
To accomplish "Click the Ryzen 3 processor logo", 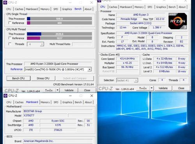I will (x=178, y=21).
